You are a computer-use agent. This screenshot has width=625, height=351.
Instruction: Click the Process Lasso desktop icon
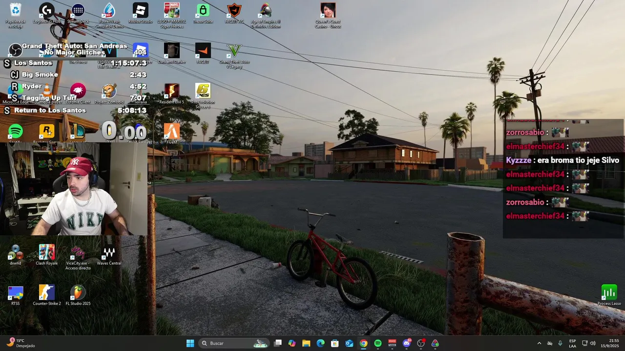[609, 295]
